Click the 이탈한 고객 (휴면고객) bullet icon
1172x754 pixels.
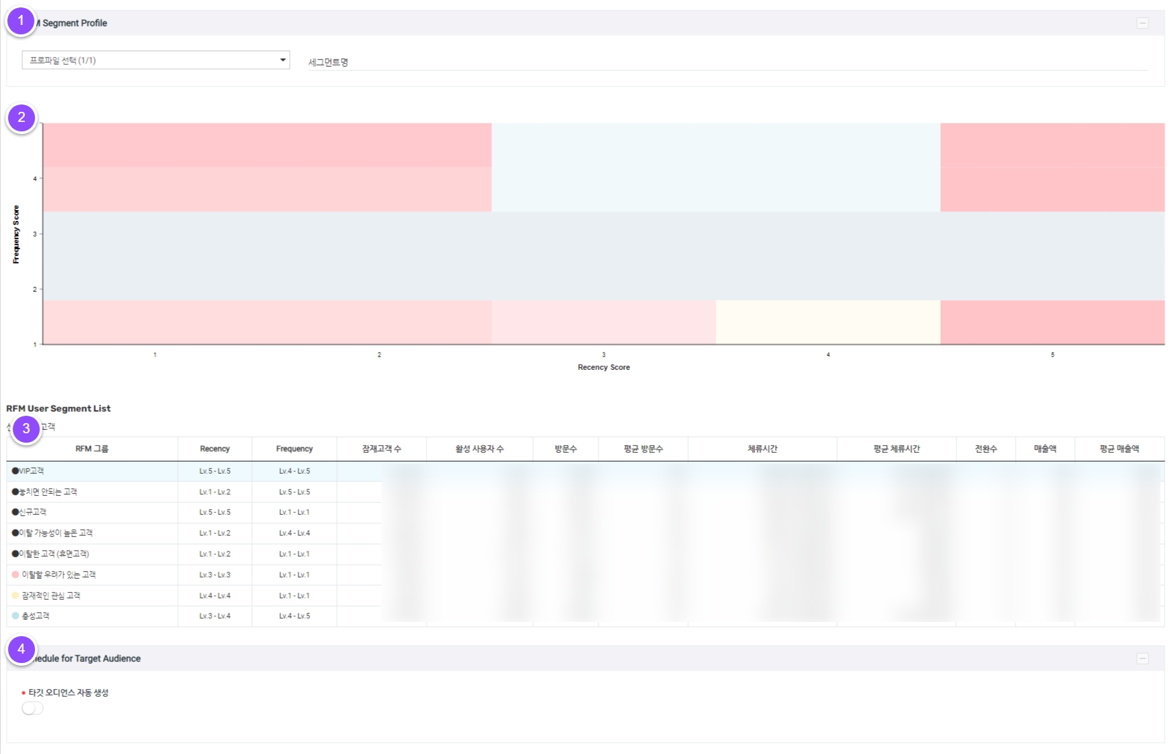[16, 554]
